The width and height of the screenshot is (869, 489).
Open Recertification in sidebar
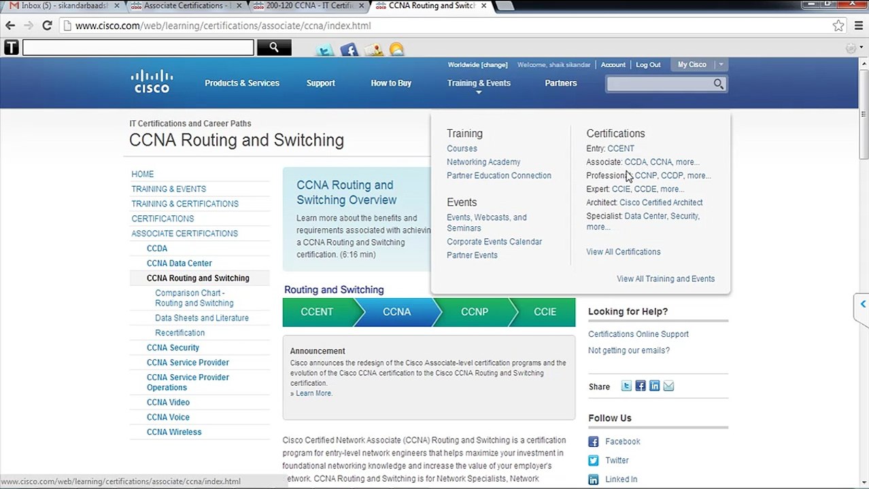(180, 333)
